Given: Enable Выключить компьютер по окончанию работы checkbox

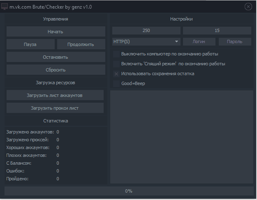Looking at the screenshot, I should 116,54.
